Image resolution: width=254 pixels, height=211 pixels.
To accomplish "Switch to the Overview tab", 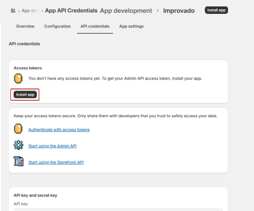I will (x=25, y=26).
